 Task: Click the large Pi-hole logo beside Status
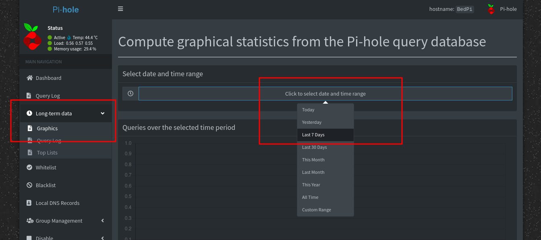tap(31, 37)
